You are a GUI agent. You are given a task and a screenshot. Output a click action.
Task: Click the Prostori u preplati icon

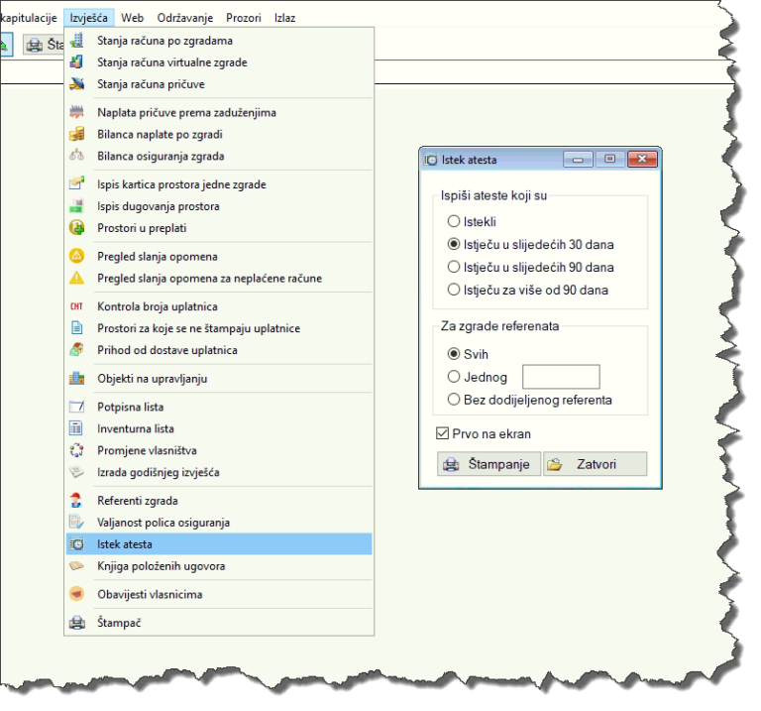tap(76, 228)
